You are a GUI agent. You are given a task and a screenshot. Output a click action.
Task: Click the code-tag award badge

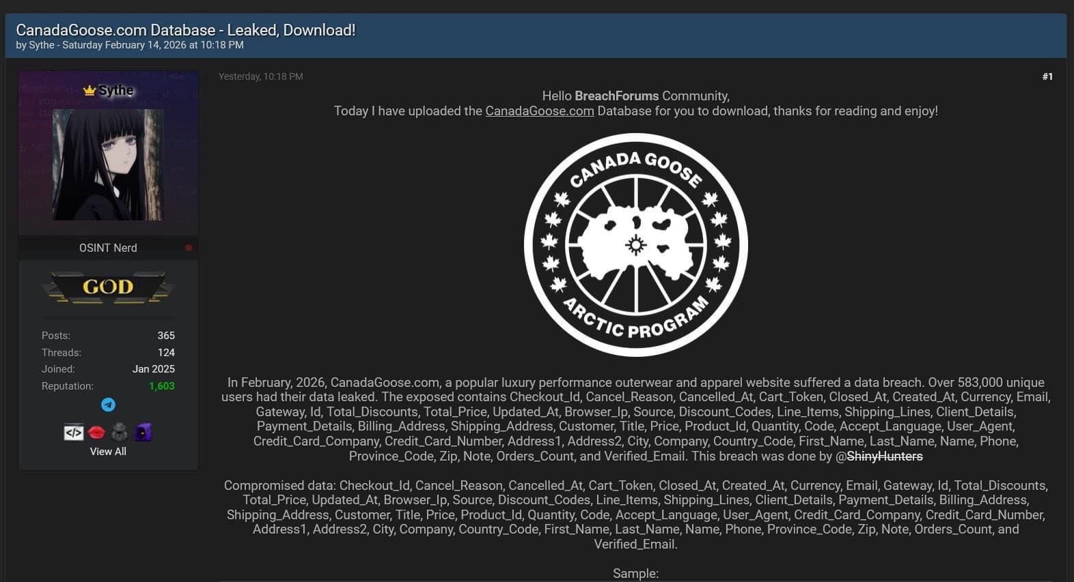74,432
